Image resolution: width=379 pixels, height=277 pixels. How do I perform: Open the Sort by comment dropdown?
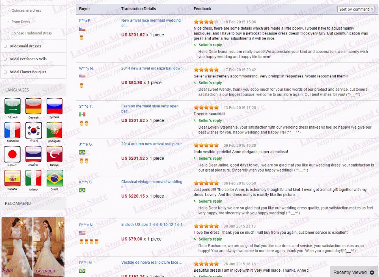[x=356, y=9]
